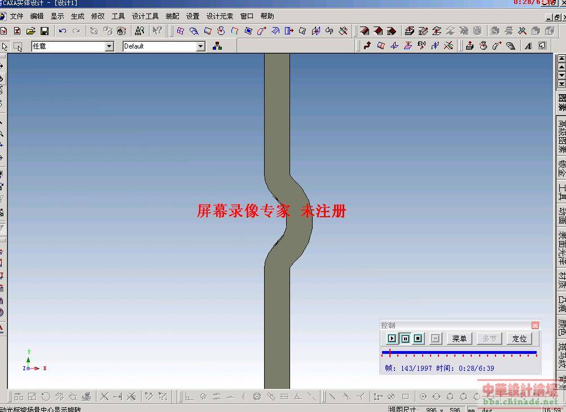Click the 菜单 button in control panel
Image resolution: width=566 pixels, height=412 pixels.
(x=459, y=339)
